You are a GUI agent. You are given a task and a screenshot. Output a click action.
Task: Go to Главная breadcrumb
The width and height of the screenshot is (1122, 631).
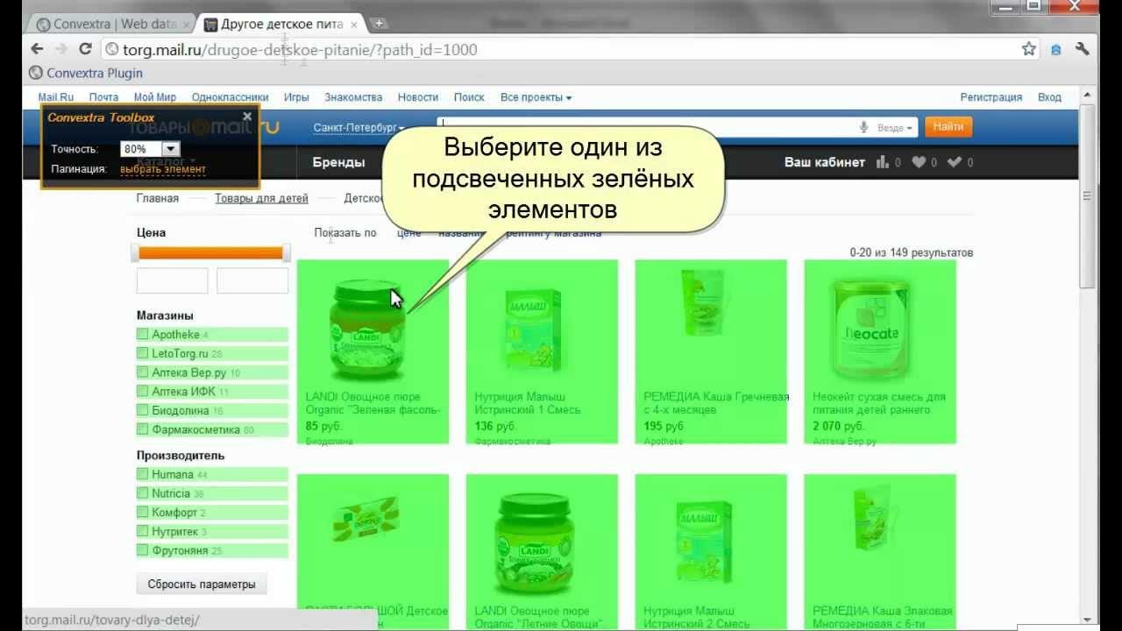157,198
